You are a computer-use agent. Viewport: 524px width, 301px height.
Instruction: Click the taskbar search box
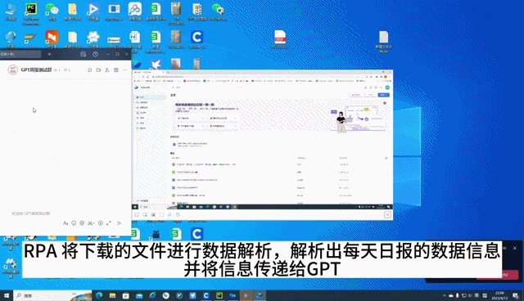52,295
